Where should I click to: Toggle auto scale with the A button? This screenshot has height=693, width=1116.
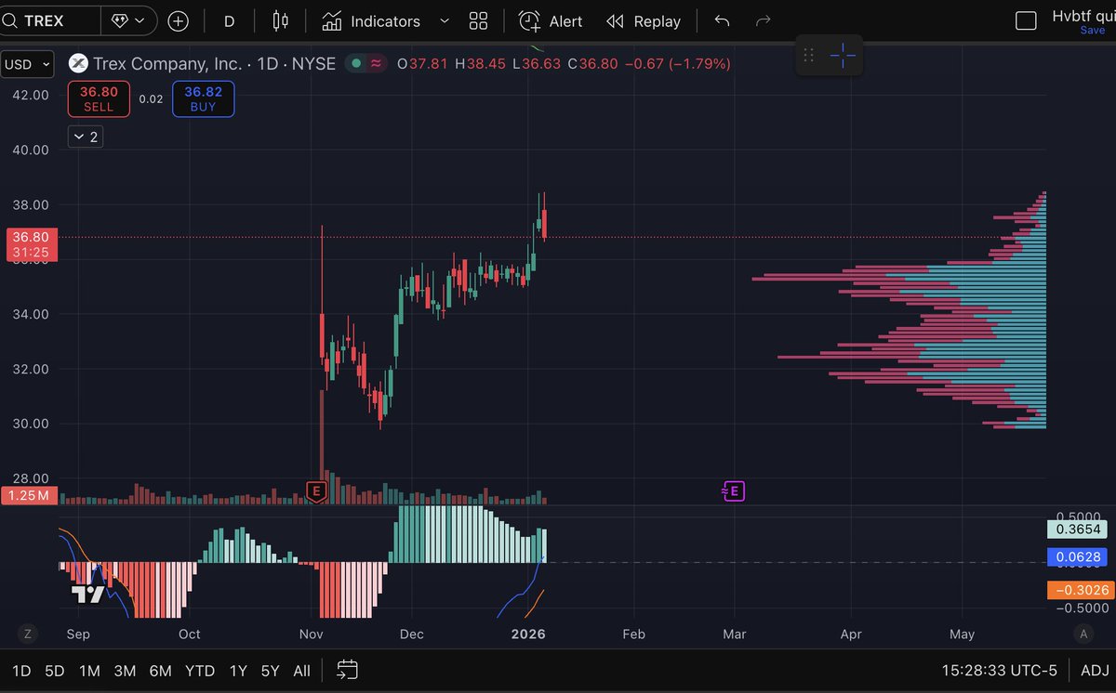tap(1083, 634)
